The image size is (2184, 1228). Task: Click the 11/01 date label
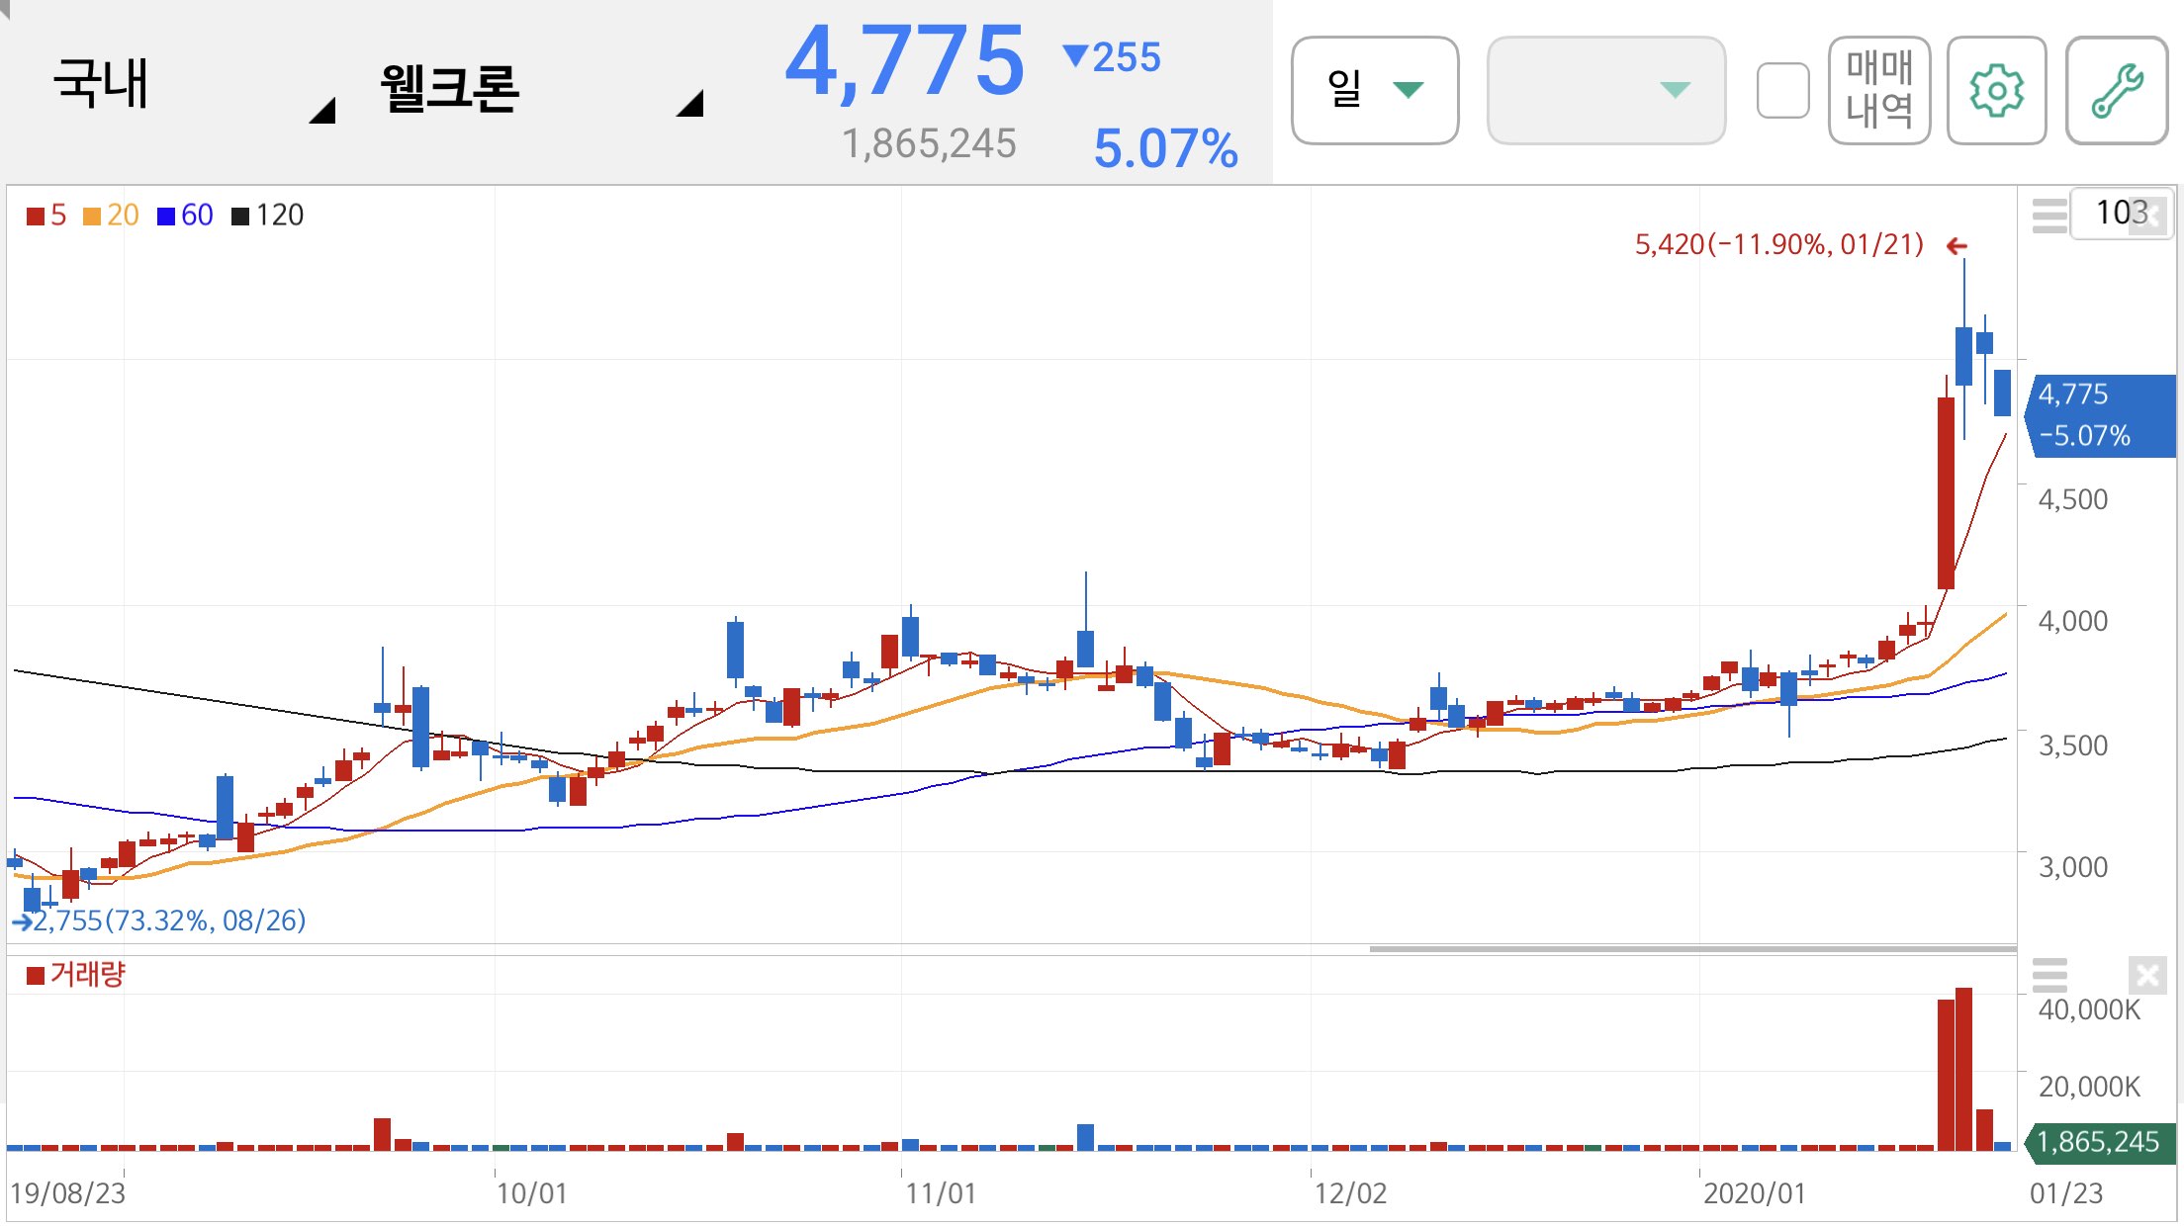(x=941, y=1193)
